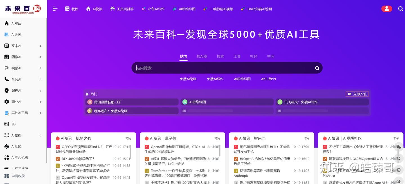
Task: Open 小鱼AI写作 in top navigation
Action: (153, 9)
